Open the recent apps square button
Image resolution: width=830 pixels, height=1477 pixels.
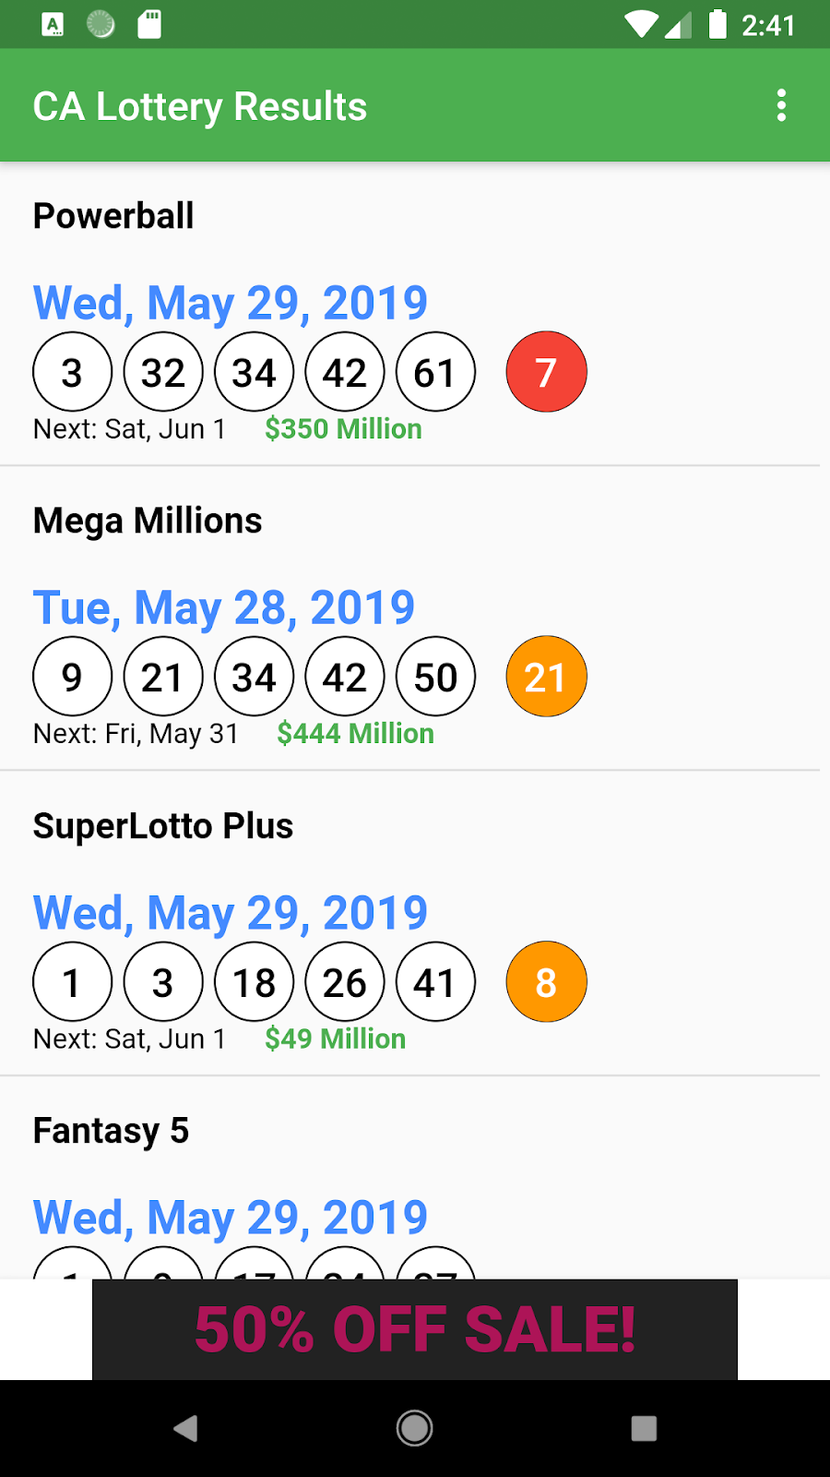click(x=644, y=1428)
